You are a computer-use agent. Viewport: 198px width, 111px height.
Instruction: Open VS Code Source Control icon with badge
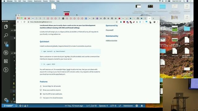point(6,44)
